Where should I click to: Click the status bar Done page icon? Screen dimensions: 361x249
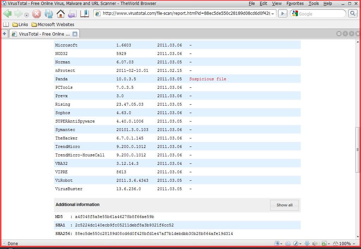4,243
